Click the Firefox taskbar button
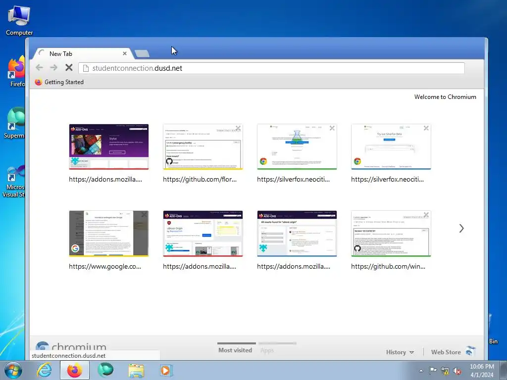 tap(75, 370)
